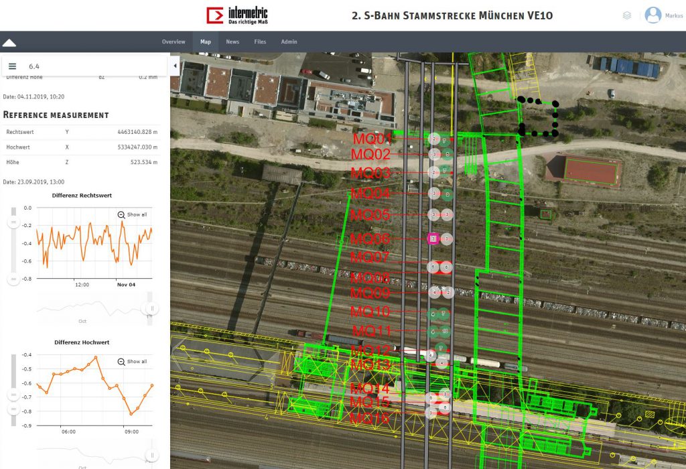Select left gray marker at MQ03

tap(433, 172)
